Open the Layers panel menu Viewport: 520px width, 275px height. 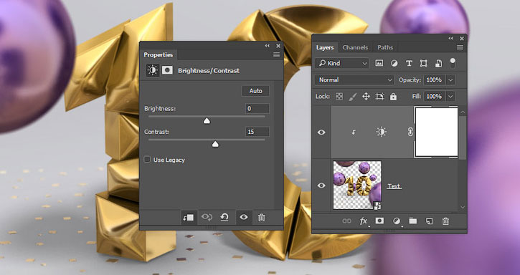(460, 48)
